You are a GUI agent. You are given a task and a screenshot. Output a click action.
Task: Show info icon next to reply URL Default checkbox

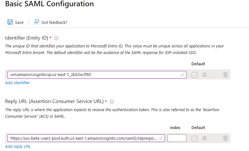click(x=205, y=138)
